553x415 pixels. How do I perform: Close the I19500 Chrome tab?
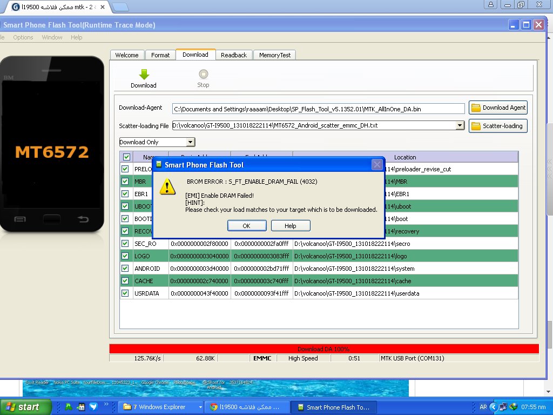(x=102, y=6)
